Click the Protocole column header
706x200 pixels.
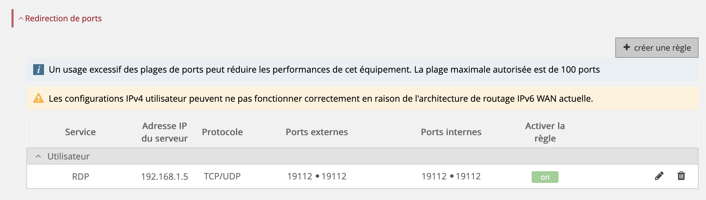tap(222, 132)
